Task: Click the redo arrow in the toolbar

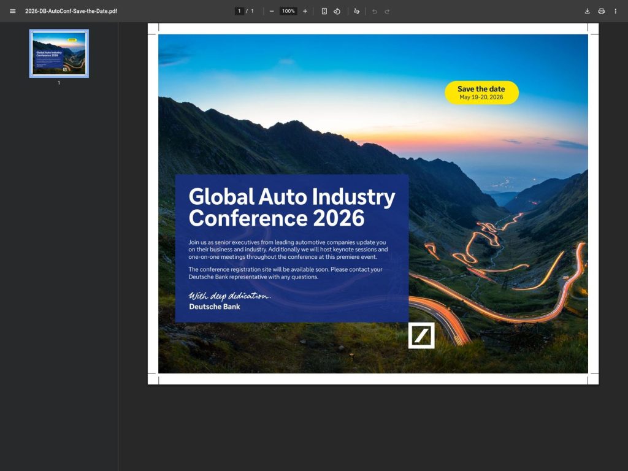Action: pyautogui.click(x=386, y=10)
